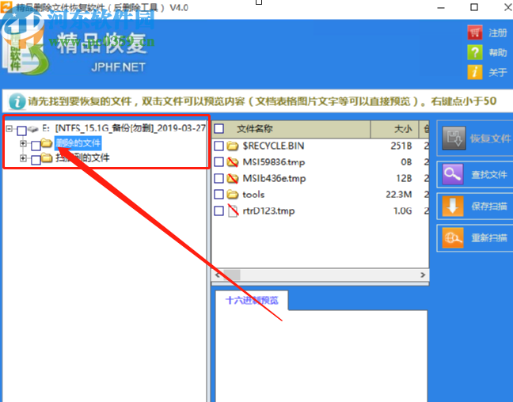
Task: Check the box for the E: drive node
Action: 21,131
